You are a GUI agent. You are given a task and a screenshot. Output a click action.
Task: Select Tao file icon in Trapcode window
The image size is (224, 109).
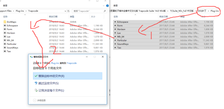(5, 51)
